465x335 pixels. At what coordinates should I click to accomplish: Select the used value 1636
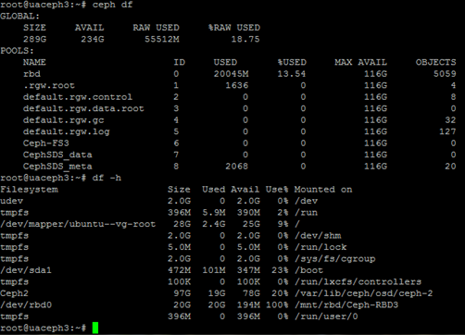237,85
